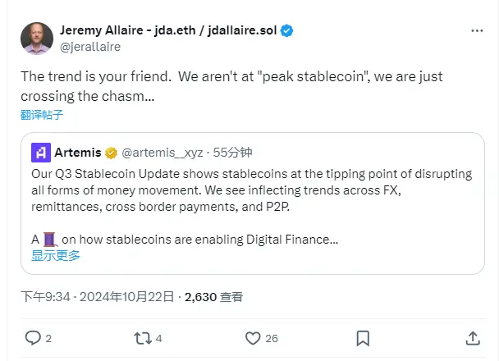Image resolution: width=499 pixels, height=361 pixels.
Task: Click the blue verified badge
Action: click(x=287, y=31)
